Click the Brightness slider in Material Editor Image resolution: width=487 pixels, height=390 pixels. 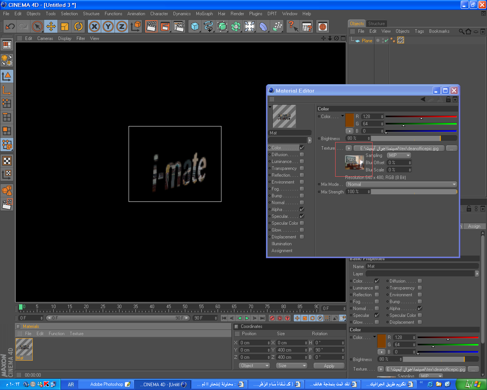click(x=414, y=138)
